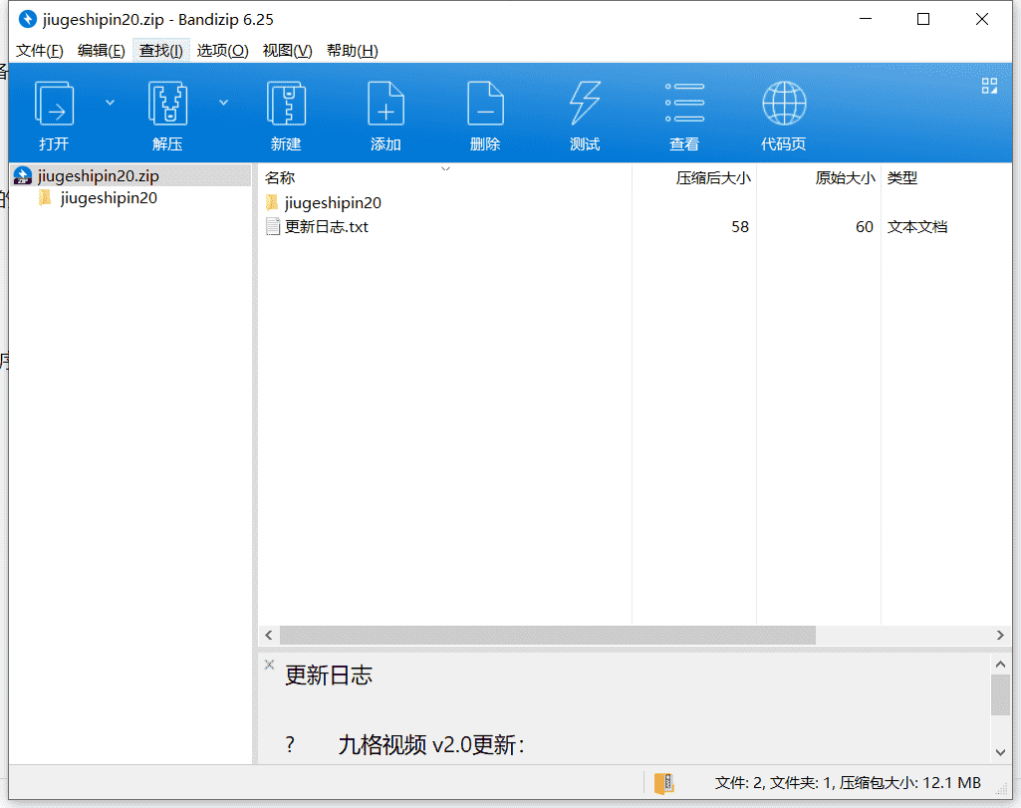Click the Add (添加) file icon
1021x808 pixels.
[385, 104]
